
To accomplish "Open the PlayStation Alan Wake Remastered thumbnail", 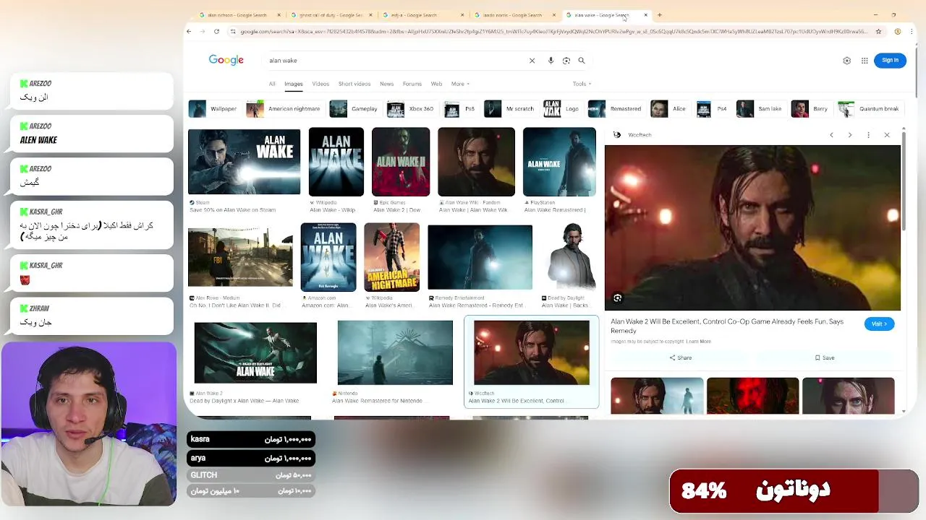I will pos(559,162).
